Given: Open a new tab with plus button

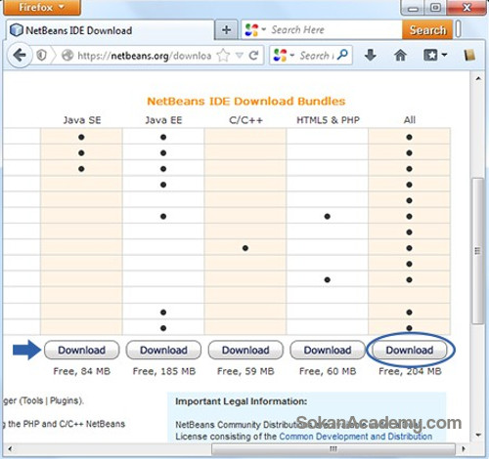Looking at the screenshot, I should [x=226, y=30].
